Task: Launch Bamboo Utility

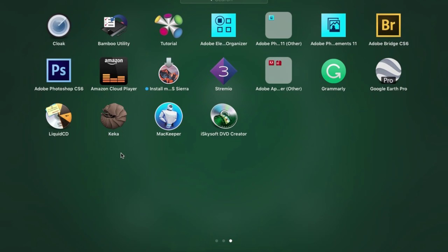Action: point(114,26)
